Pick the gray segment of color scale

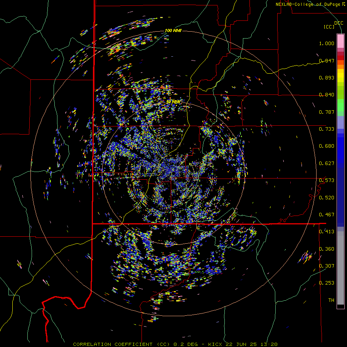click(x=340, y=268)
